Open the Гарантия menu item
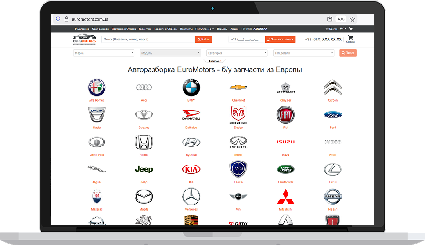Screen dimensions: 425x245 pyautogui.click(x=145, y=29)
